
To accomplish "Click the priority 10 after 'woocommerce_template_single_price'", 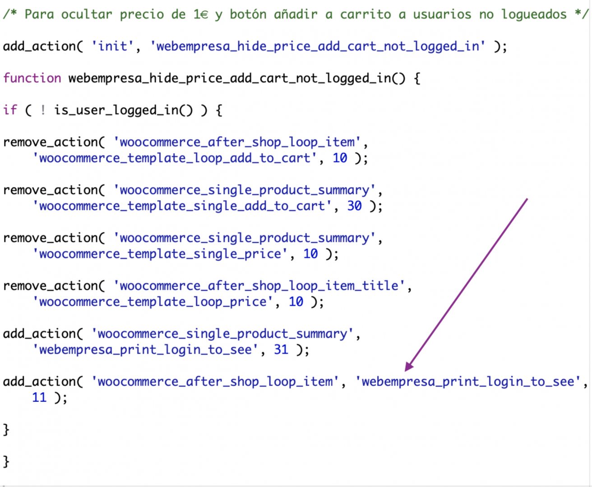I will (x=310, y=254).
